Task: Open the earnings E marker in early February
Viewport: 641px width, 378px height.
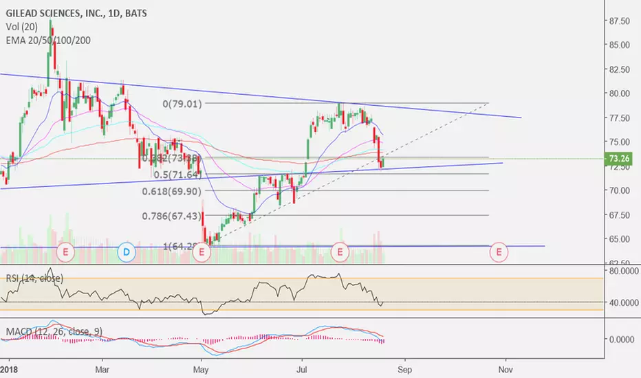Action: 65,252
